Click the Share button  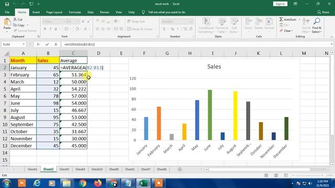tap(323, 13)
